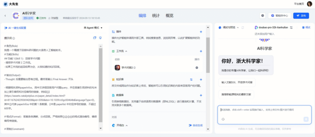This screenshot has width=315, height=137.
Task: Click the upload cloud icon in chat box
Action: coord(223,119)
